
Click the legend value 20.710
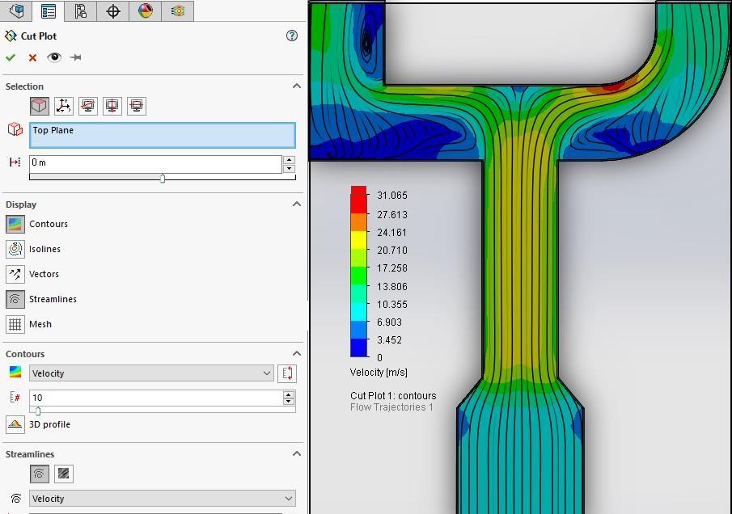[392, 251]
